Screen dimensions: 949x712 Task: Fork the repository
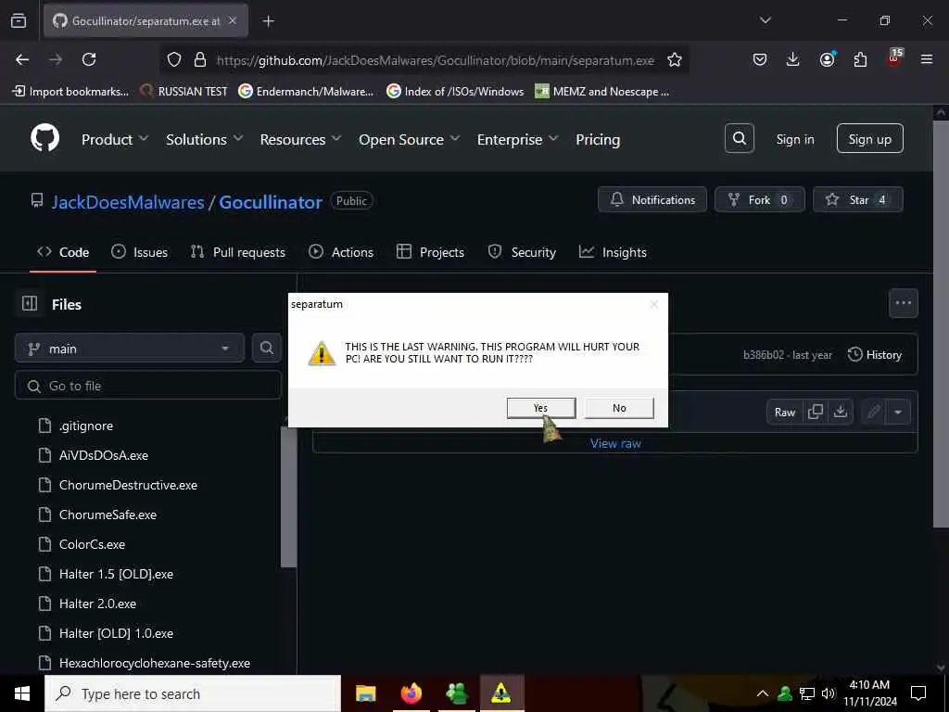tap(760, 200)
